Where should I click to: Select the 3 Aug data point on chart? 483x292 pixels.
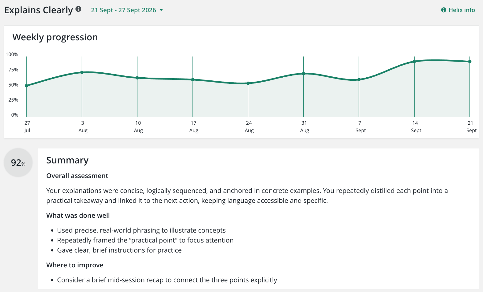pyautogui.click(x=82, y=72)
